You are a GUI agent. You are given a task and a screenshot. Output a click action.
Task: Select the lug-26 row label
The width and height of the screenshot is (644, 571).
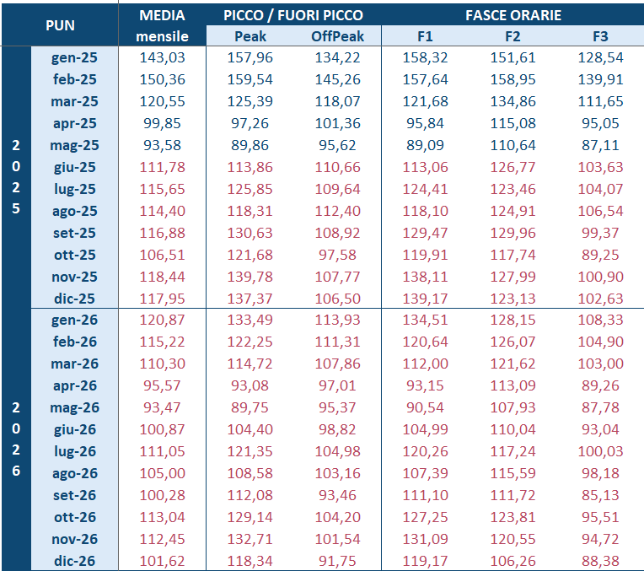point(74,451)
